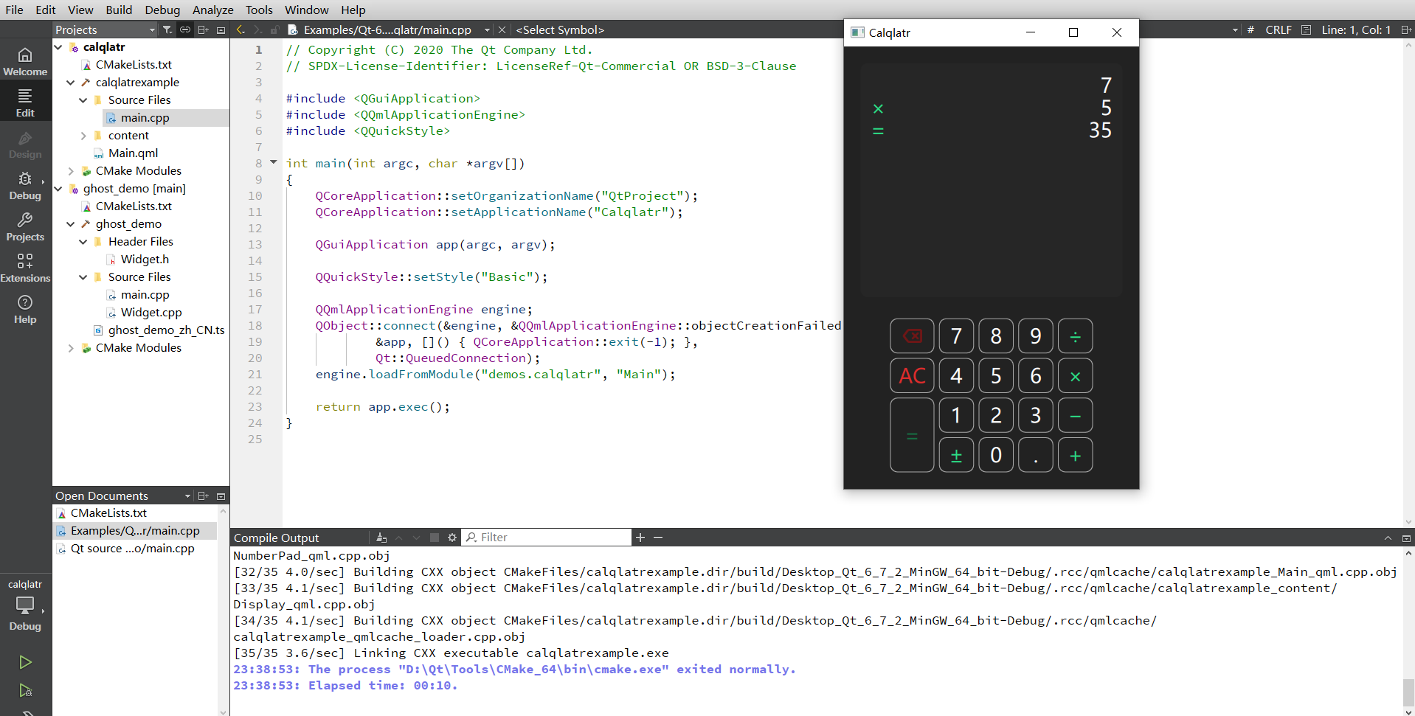Open the Tools menu

259,10
